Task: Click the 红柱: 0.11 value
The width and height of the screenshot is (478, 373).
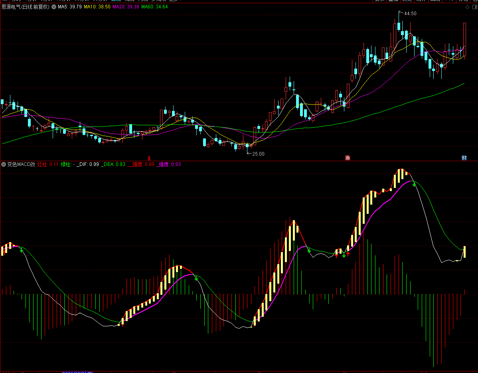Action: pos(48,164)
